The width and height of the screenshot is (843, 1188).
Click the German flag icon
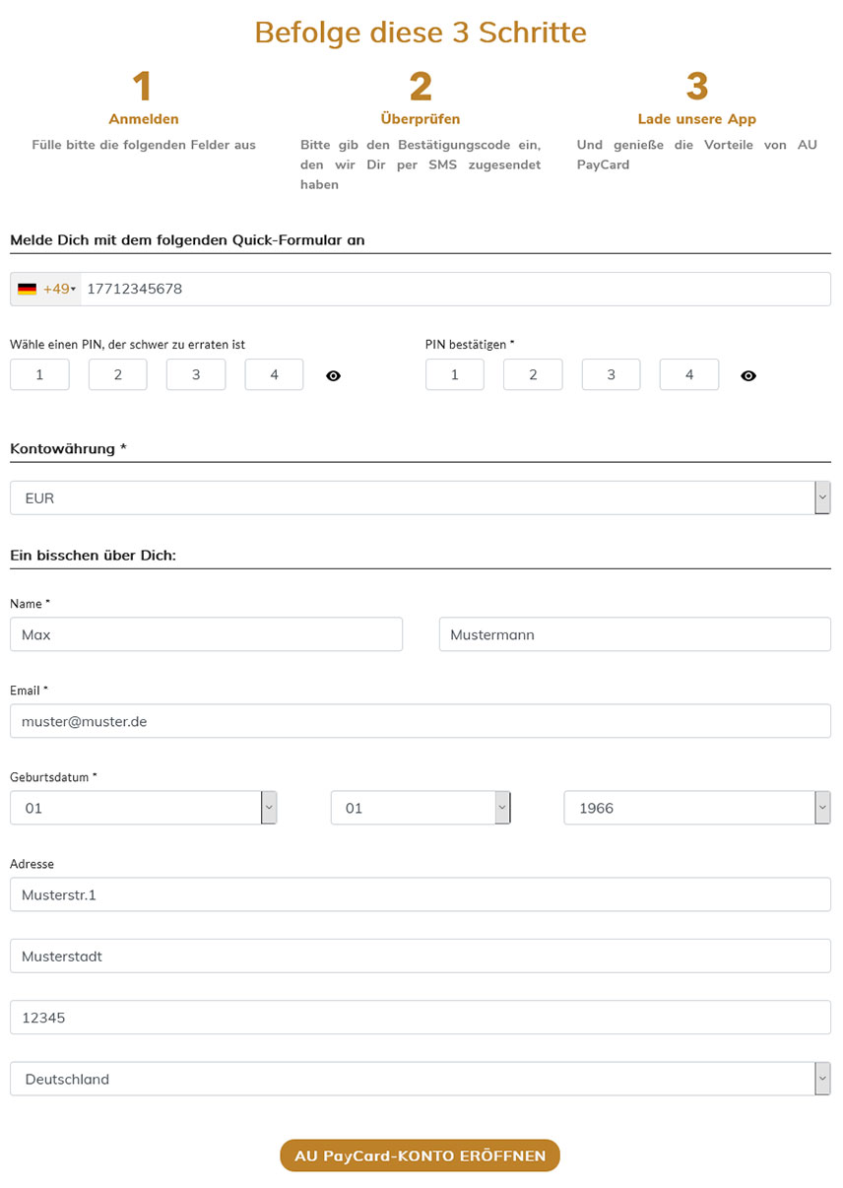click(27, 290)
